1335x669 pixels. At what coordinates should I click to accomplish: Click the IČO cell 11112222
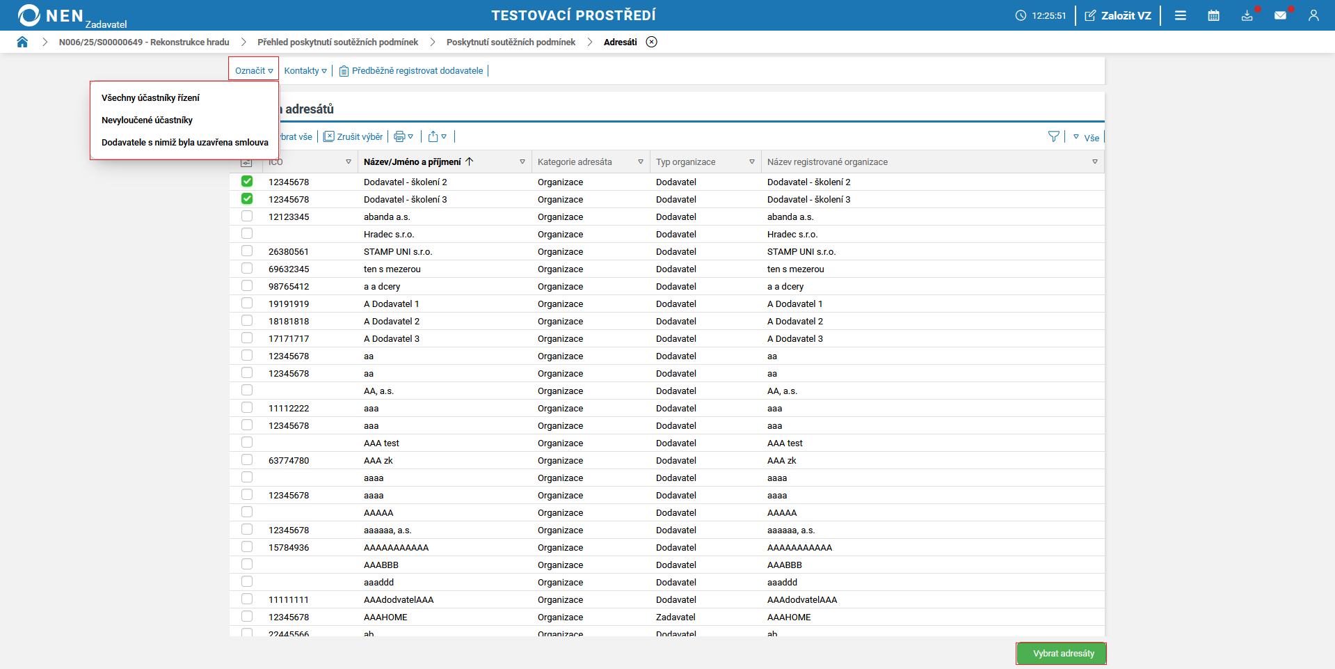pyautogui.click(x=289, y=408)
